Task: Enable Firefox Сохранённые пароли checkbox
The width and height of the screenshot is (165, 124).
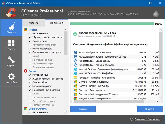Action: tap(30, 63)
